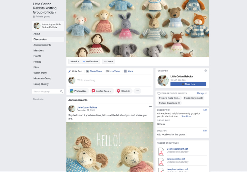Click the search magnifier icon in group search

[61, 92]
